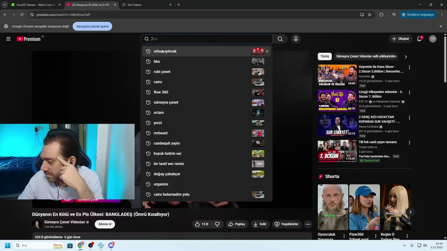Reload the page in Chrome
Image resolution: width=447 pixels, height=251 pixels.
[22, 15]
